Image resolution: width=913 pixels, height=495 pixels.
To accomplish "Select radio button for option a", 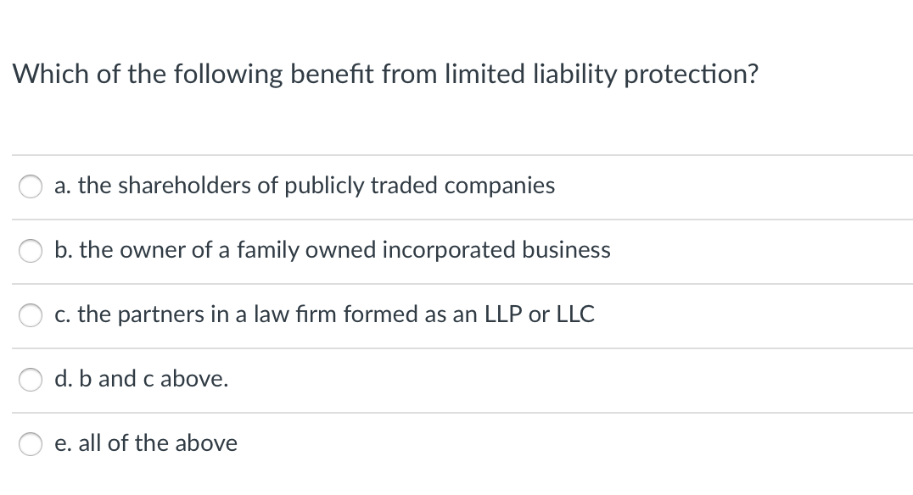I will (31, 186).
